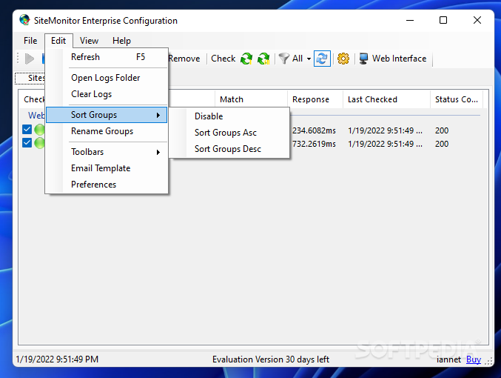Choose Sort Groups Desc
The image size is (501, 378).
tap(229, 149)
